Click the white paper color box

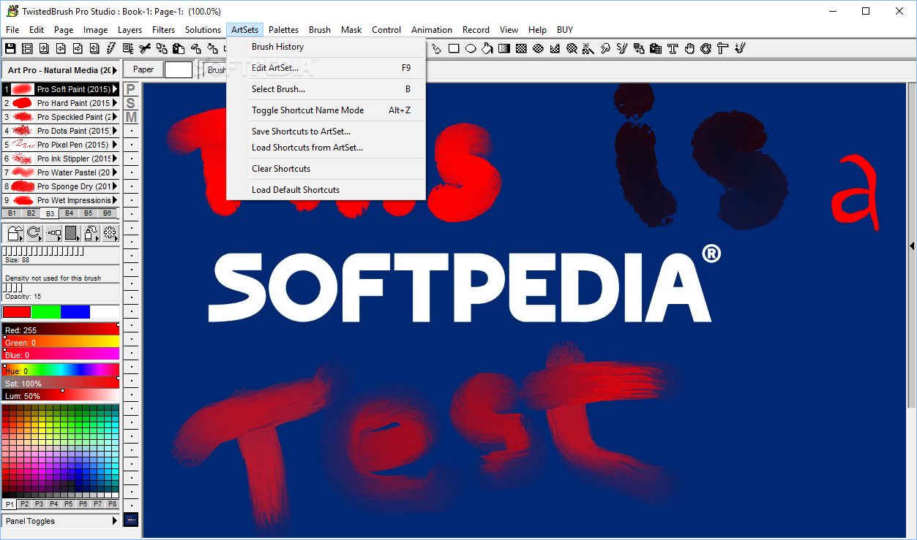[179, 69]
